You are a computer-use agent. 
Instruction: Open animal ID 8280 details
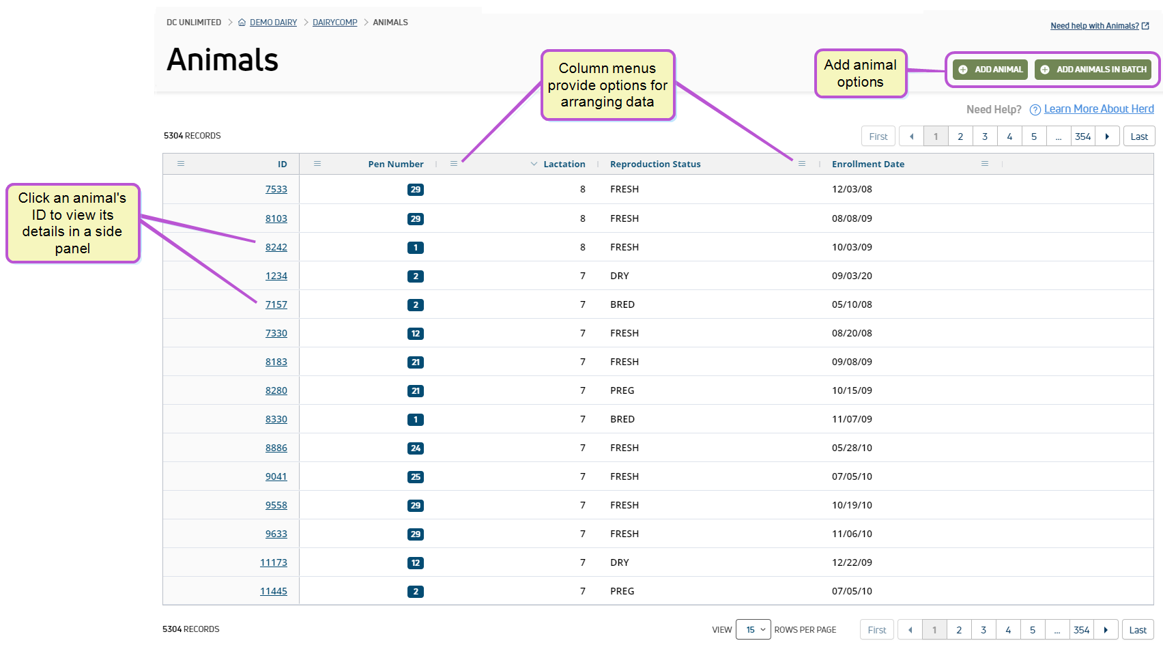[x=276, y=391]
